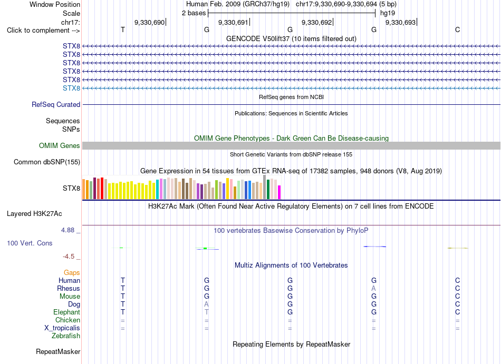
Task: Open the GTEx Gene Expression track title
Action: 291,171
